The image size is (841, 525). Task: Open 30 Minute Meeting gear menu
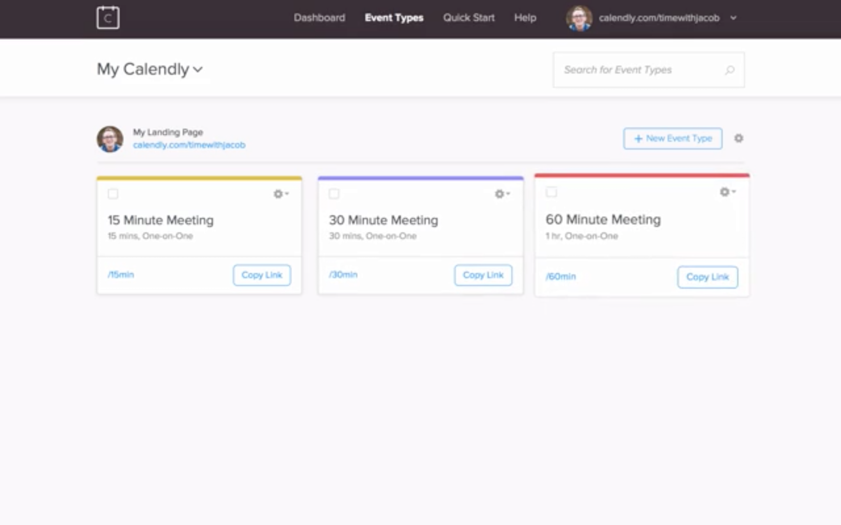tap(502, 194)
